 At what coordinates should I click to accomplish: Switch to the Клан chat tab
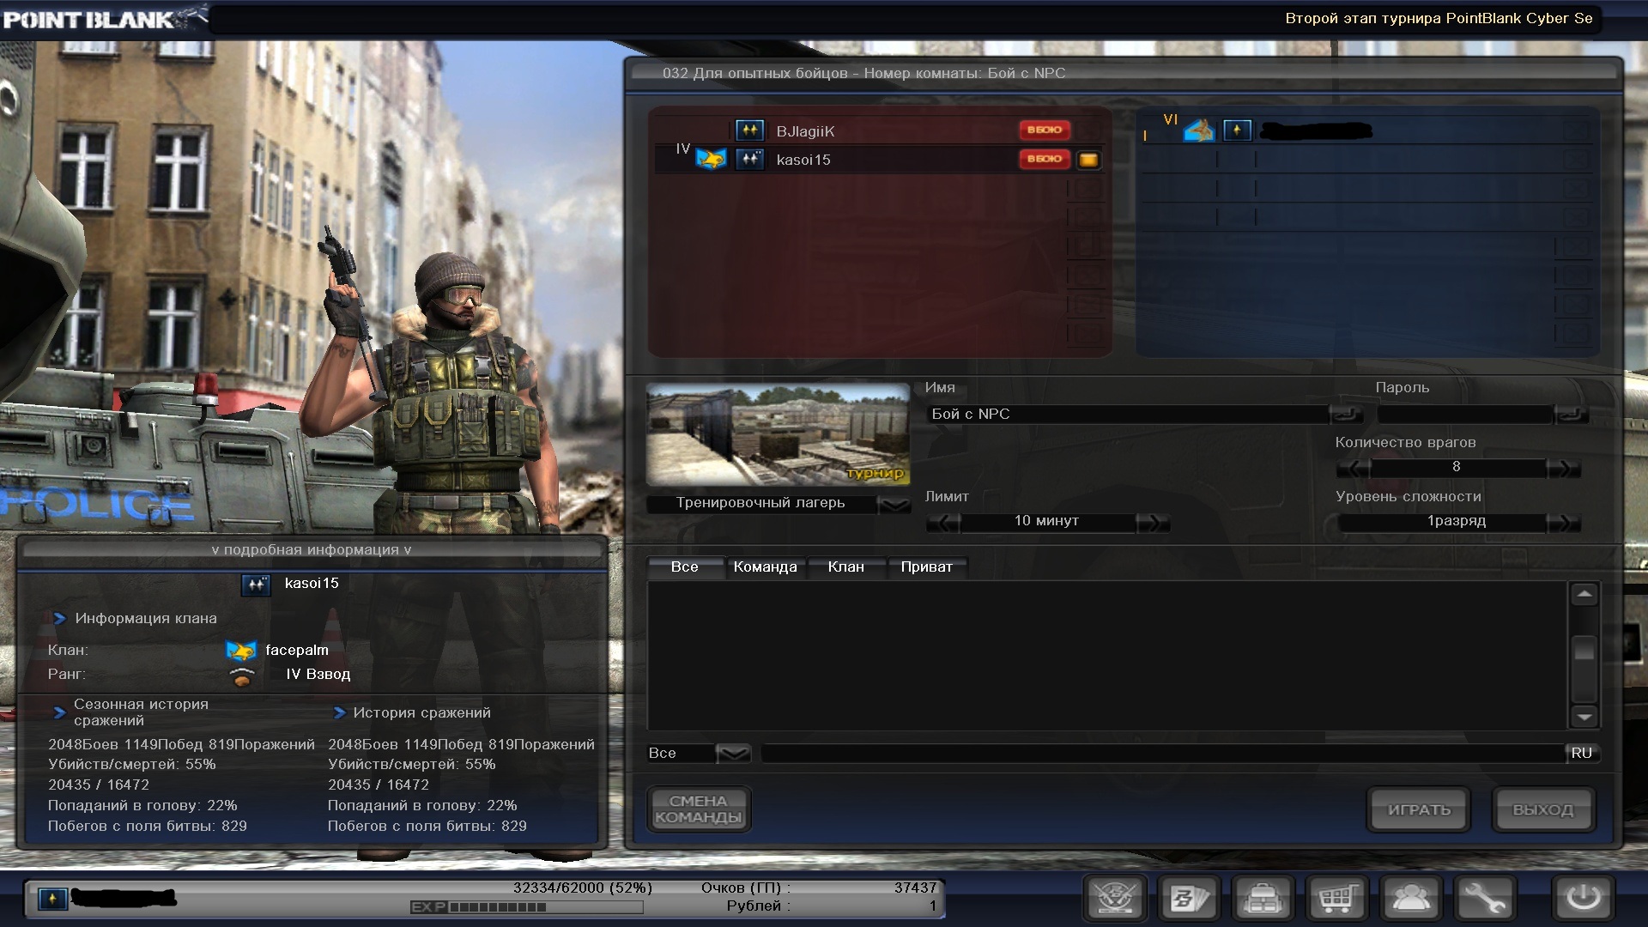pyautogui.click(x=845, y=567)
